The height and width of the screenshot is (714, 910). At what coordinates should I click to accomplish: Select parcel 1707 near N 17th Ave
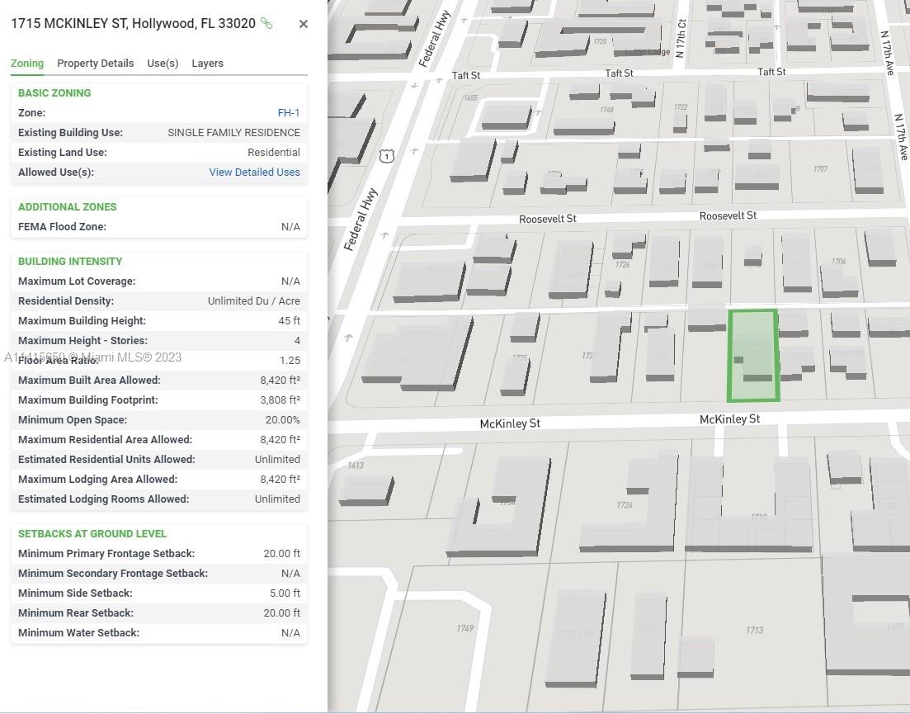click(x=820, y=169)
